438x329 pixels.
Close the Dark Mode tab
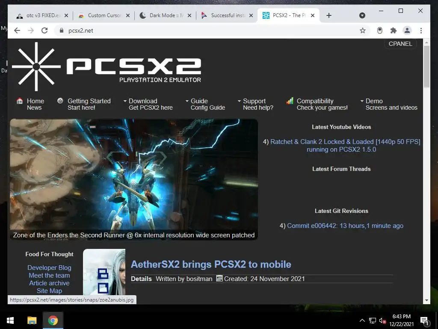189,15
